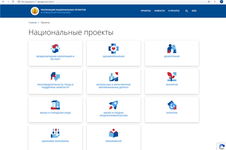
Task: Open МЕЖДУНАРОДНАЯ КООПЕРАЦИЯ И ЭКСПОРТ link
Action: (55, 58)
